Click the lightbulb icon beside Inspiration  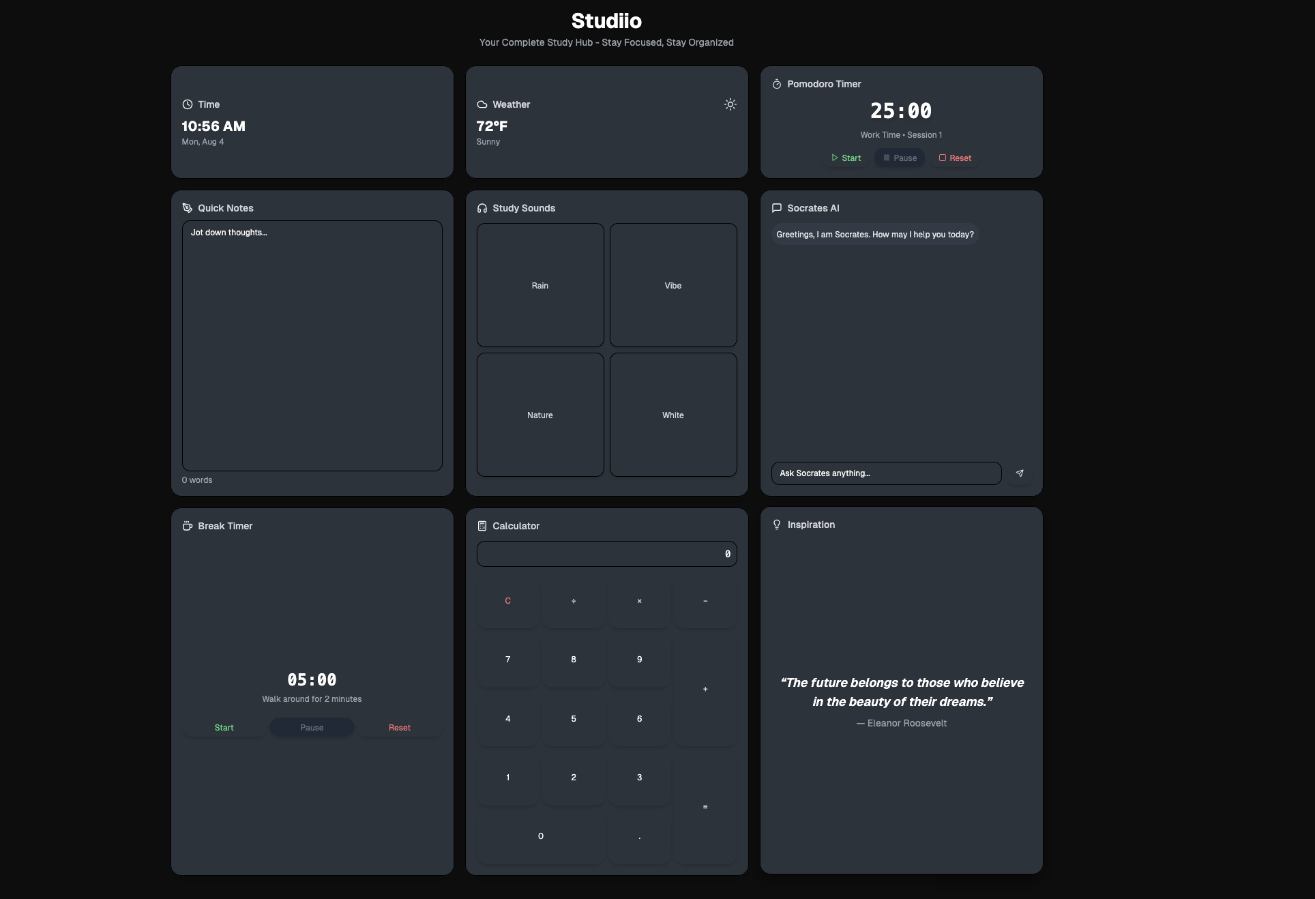click(777, 525)
